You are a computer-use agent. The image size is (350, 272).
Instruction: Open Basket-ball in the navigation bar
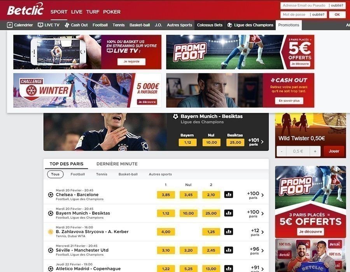[140, 25]
